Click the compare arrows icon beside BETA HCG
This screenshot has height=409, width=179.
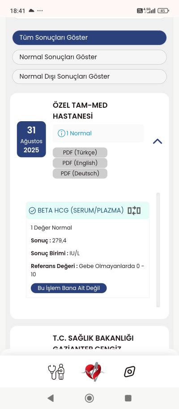coord(134,211)
